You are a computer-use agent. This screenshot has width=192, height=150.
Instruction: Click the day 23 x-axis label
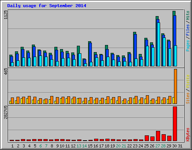tap(135, 146)
